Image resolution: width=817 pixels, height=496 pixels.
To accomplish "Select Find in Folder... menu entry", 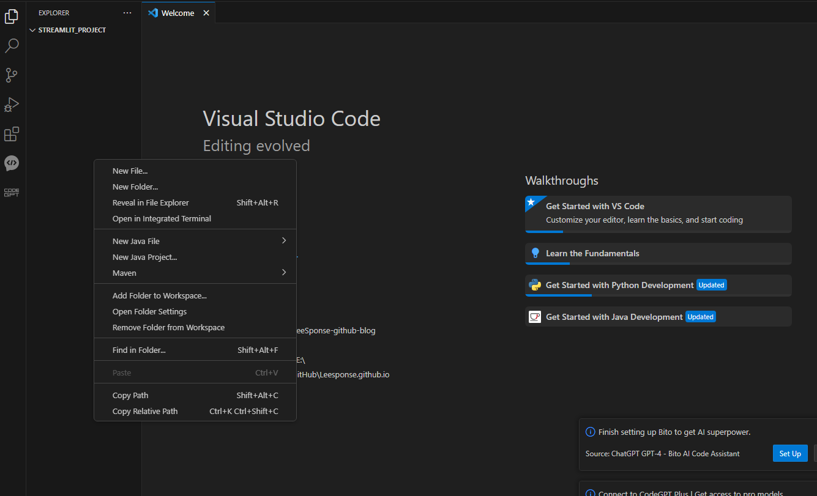I will [195, 350].
